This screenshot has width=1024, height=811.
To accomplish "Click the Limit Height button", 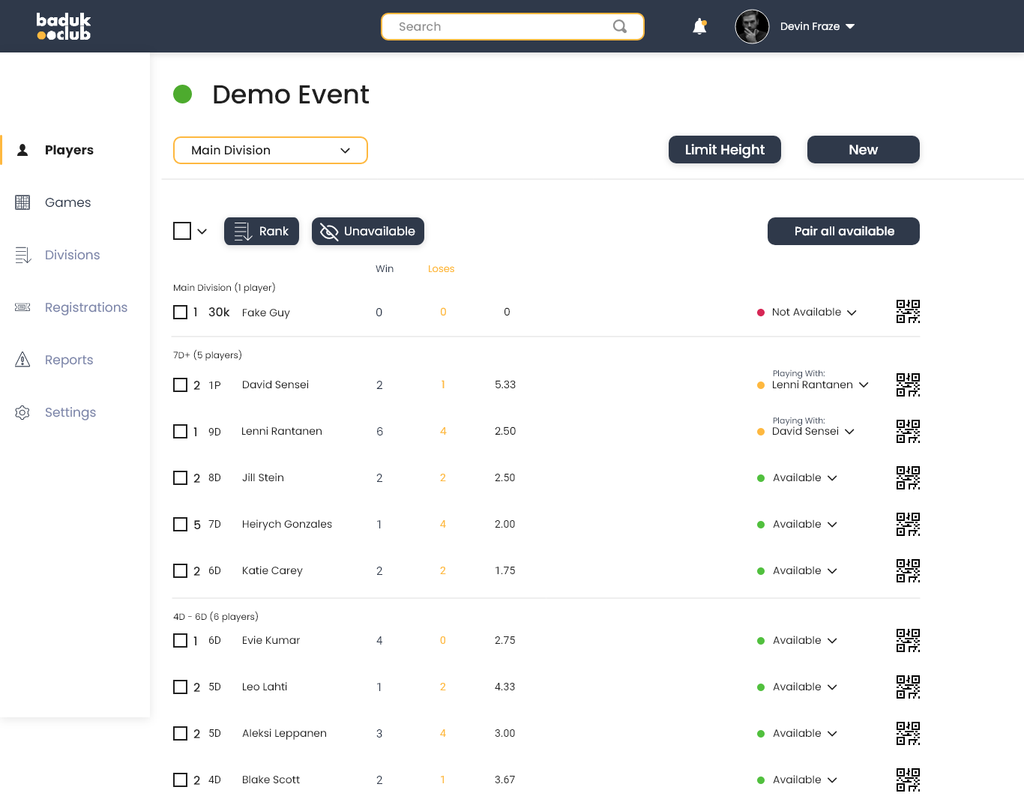I will 724,149.
